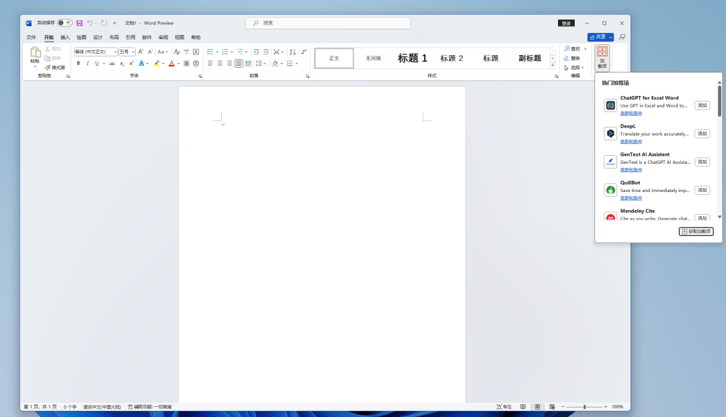Open the File (文件) menu
This screenshot has width=726, height=417.
coord(31,38)
